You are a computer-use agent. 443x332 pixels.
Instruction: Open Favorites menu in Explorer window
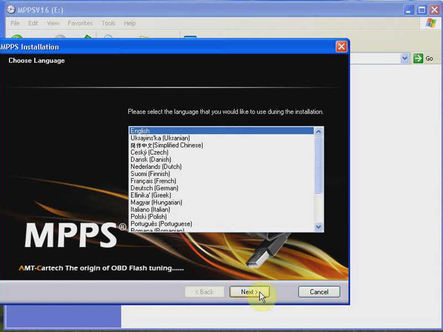80,23
